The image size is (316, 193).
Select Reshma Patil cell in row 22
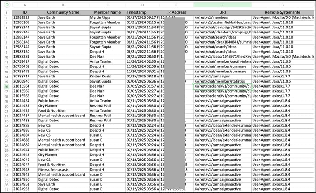click(107, 116)
